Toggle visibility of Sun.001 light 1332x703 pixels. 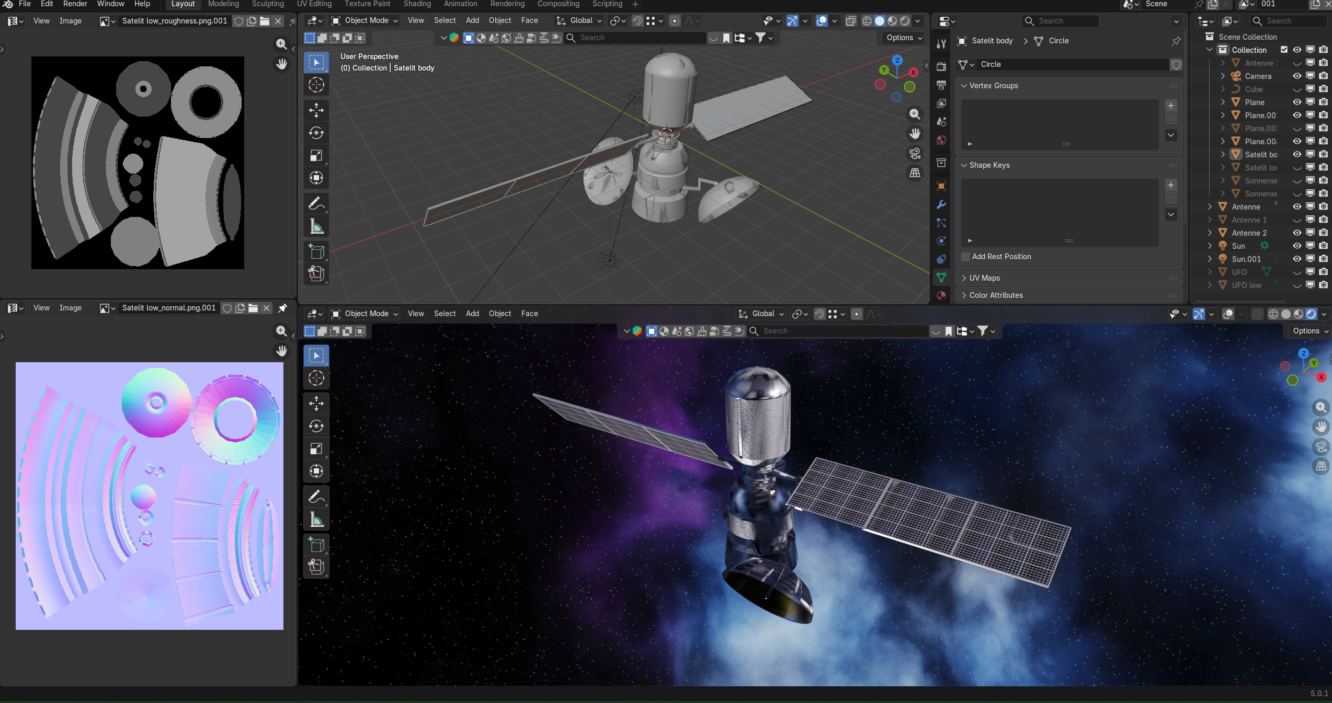tap(1297, 259)
